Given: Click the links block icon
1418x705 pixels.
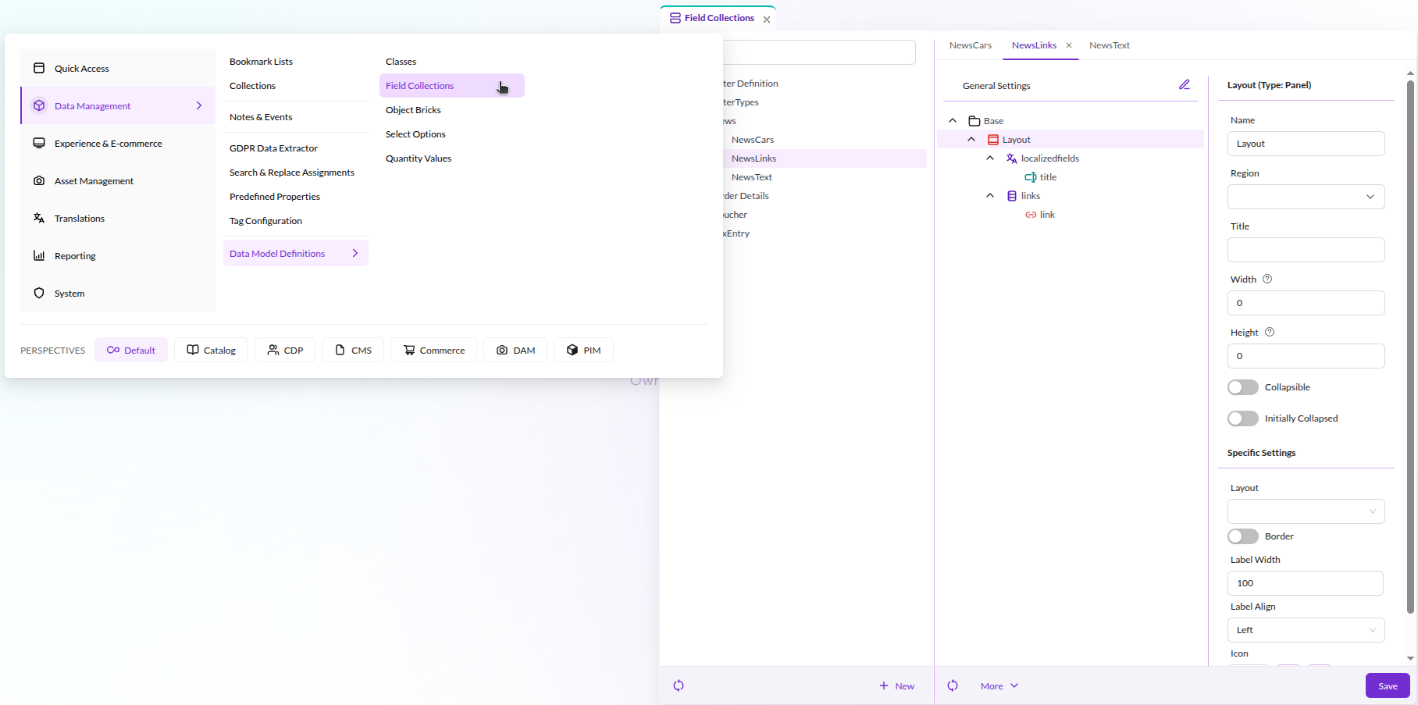Looking at the screenshot, I should pos(1012,195).
